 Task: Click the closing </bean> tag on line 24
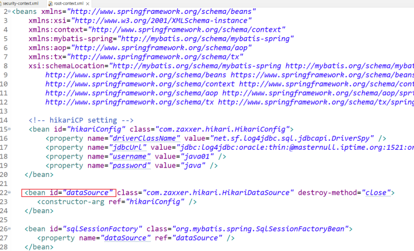coord(39,211)
